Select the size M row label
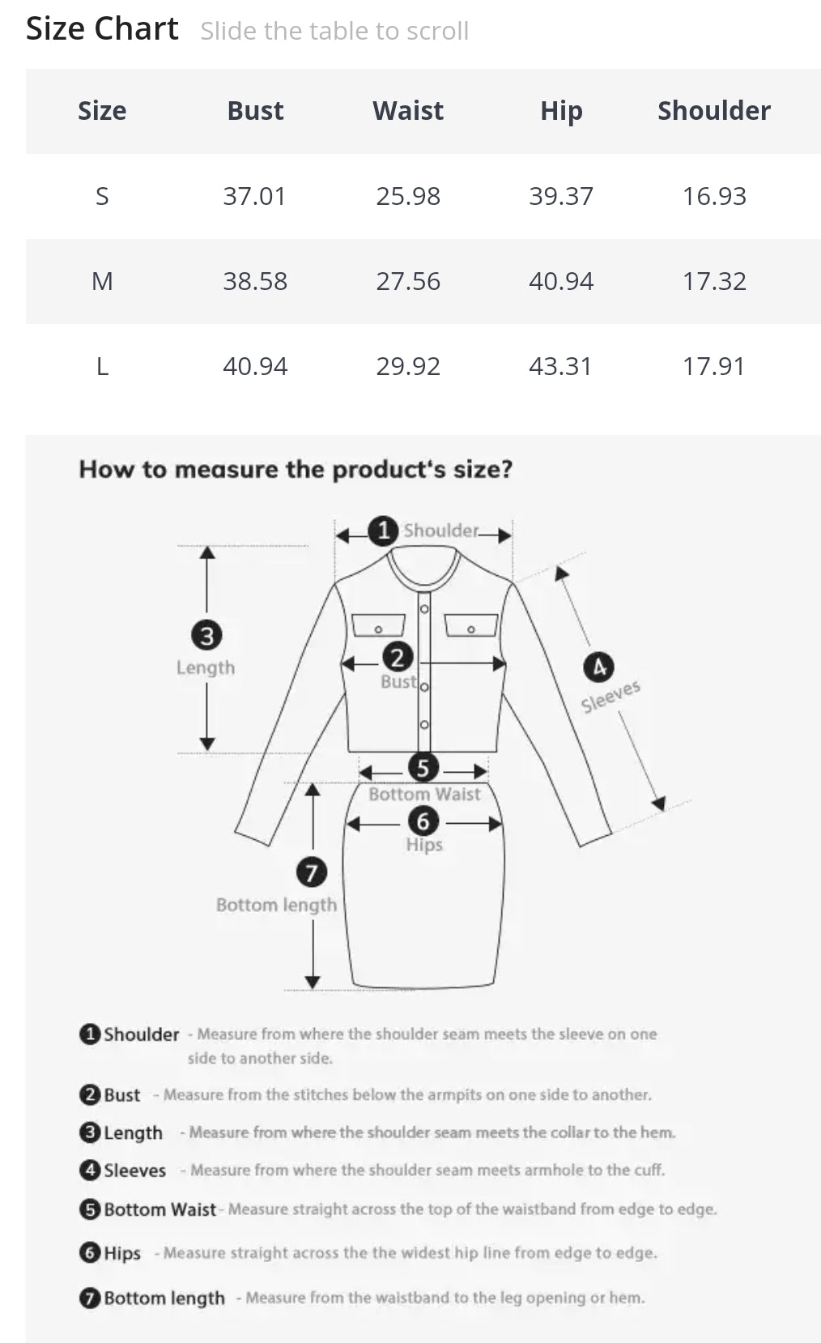Viewport: 821px width, 1343px height. click(x=102, y=281)
